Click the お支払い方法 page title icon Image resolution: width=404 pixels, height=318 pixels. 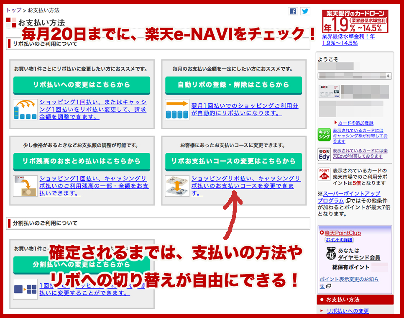pyautogui.click(x=11, y=23)
